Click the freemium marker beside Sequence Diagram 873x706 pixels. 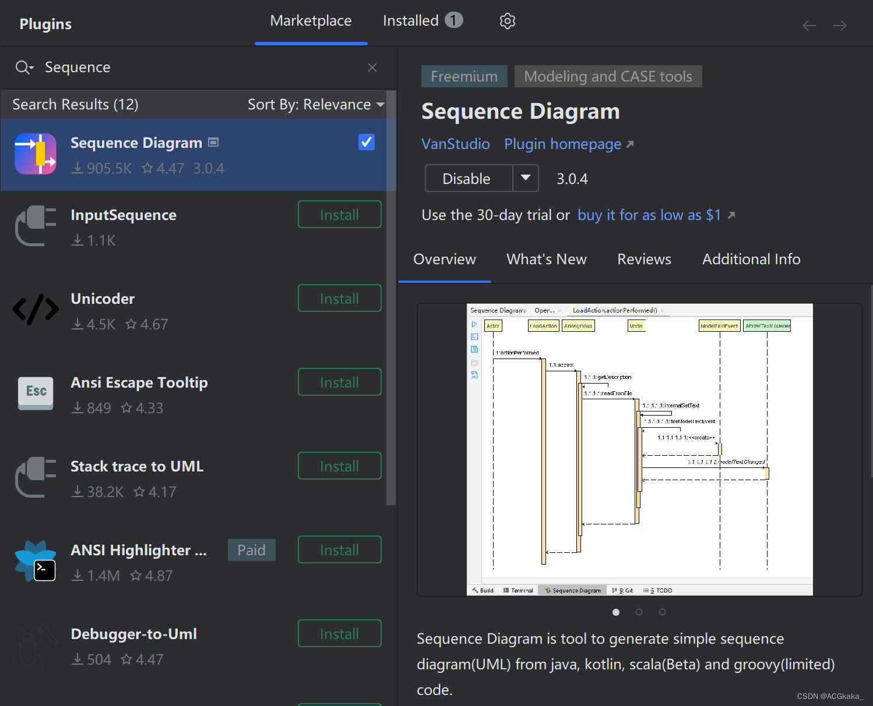coord(213,143)
